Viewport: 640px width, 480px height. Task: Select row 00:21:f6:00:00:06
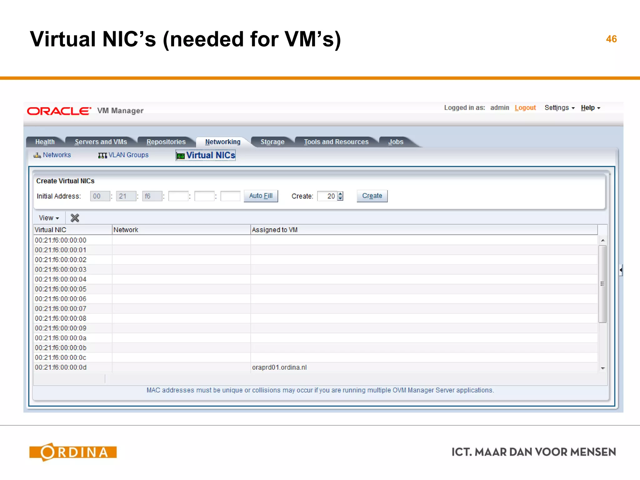316,299
